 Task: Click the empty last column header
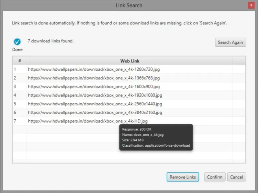click(x=239, y=61)
